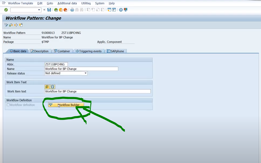Click the trash delete icon above work item text
This screenshot has height=163, width=261.
point(52,87)
